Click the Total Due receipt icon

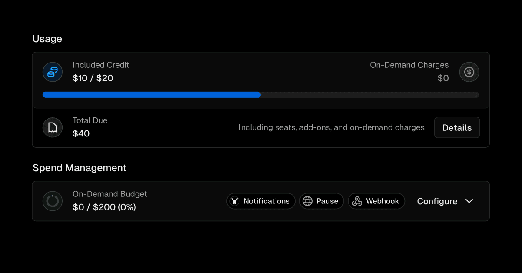click(x=52, y=127)
